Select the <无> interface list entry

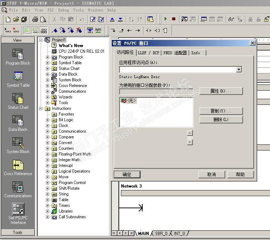coord(128,101)
